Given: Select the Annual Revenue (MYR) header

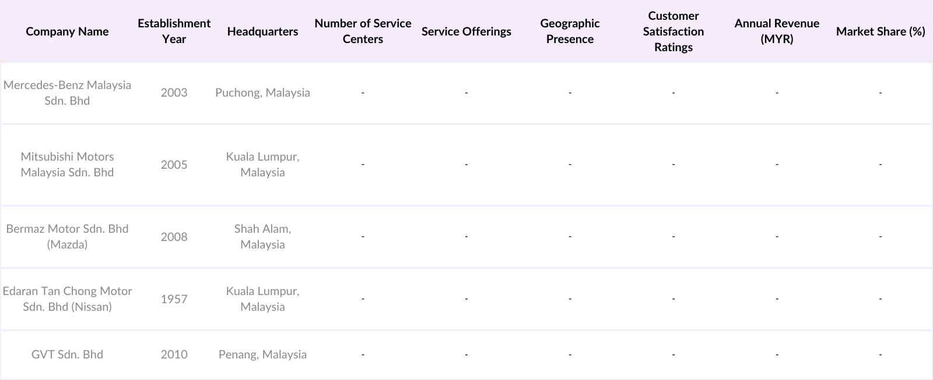Looking at the screenshot, I should point(777,31).
